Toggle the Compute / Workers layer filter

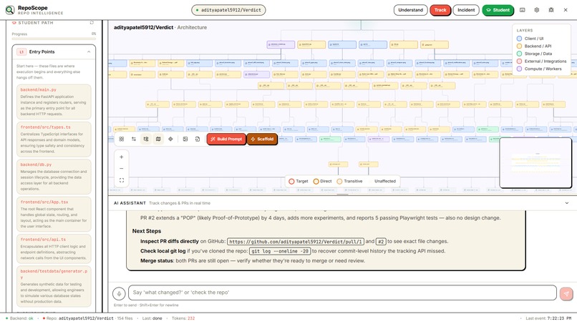point(539,69)
